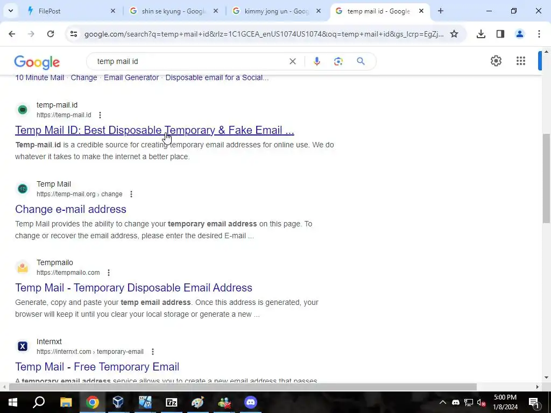This screenshot has width=551, height=413.
Task: Click the https://tempmailo.com URL text
Action: click(x=68, y=273)
